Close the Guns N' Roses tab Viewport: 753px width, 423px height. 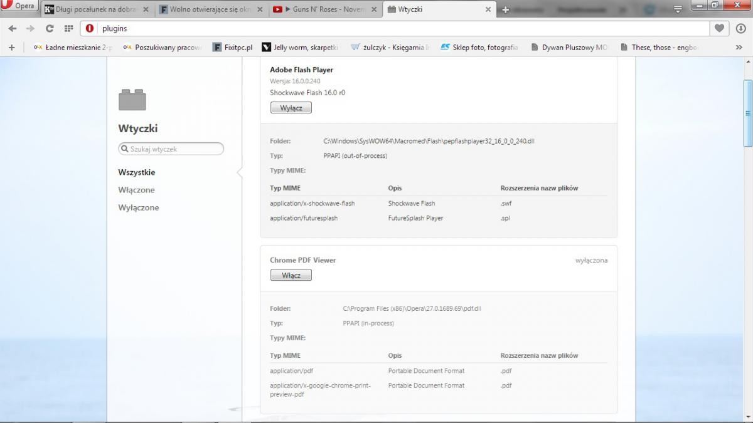click(x=373, y=10)
